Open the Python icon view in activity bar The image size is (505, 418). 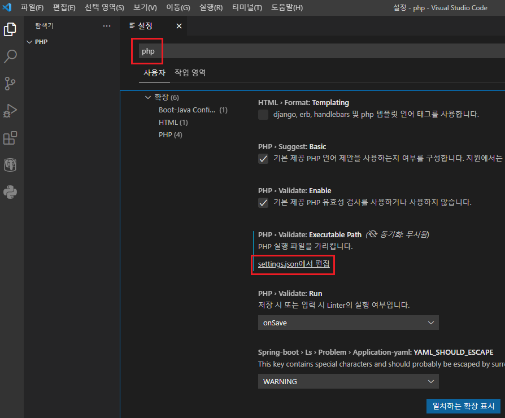(x=10, y=192)
